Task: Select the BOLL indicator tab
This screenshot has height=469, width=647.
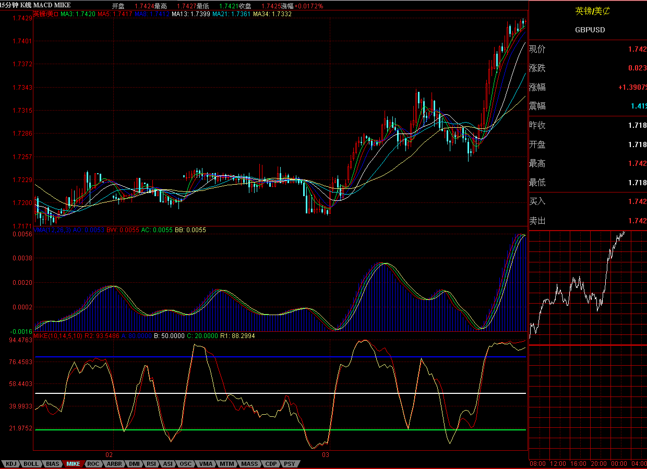Action: tap(31, 464)
